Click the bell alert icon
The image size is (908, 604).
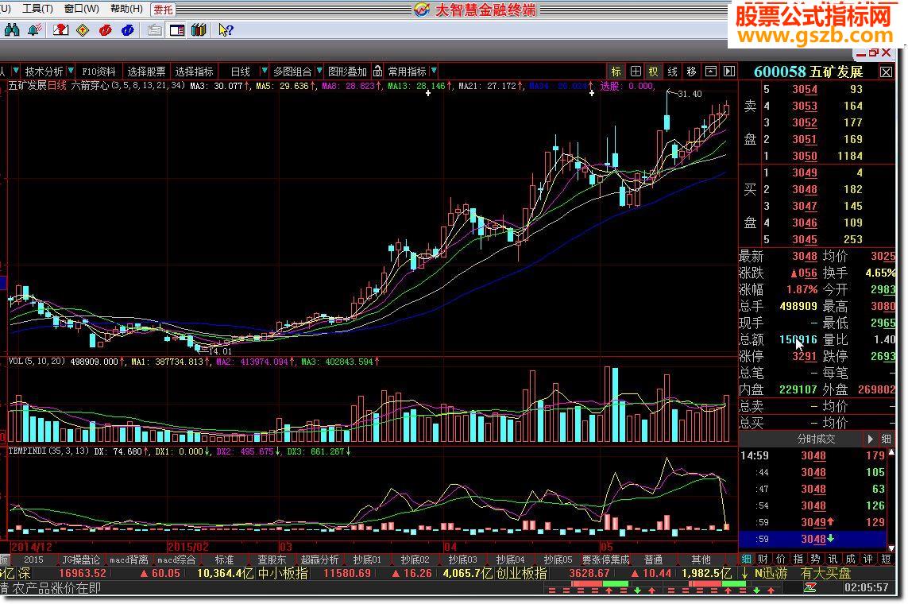pos(34,29)
